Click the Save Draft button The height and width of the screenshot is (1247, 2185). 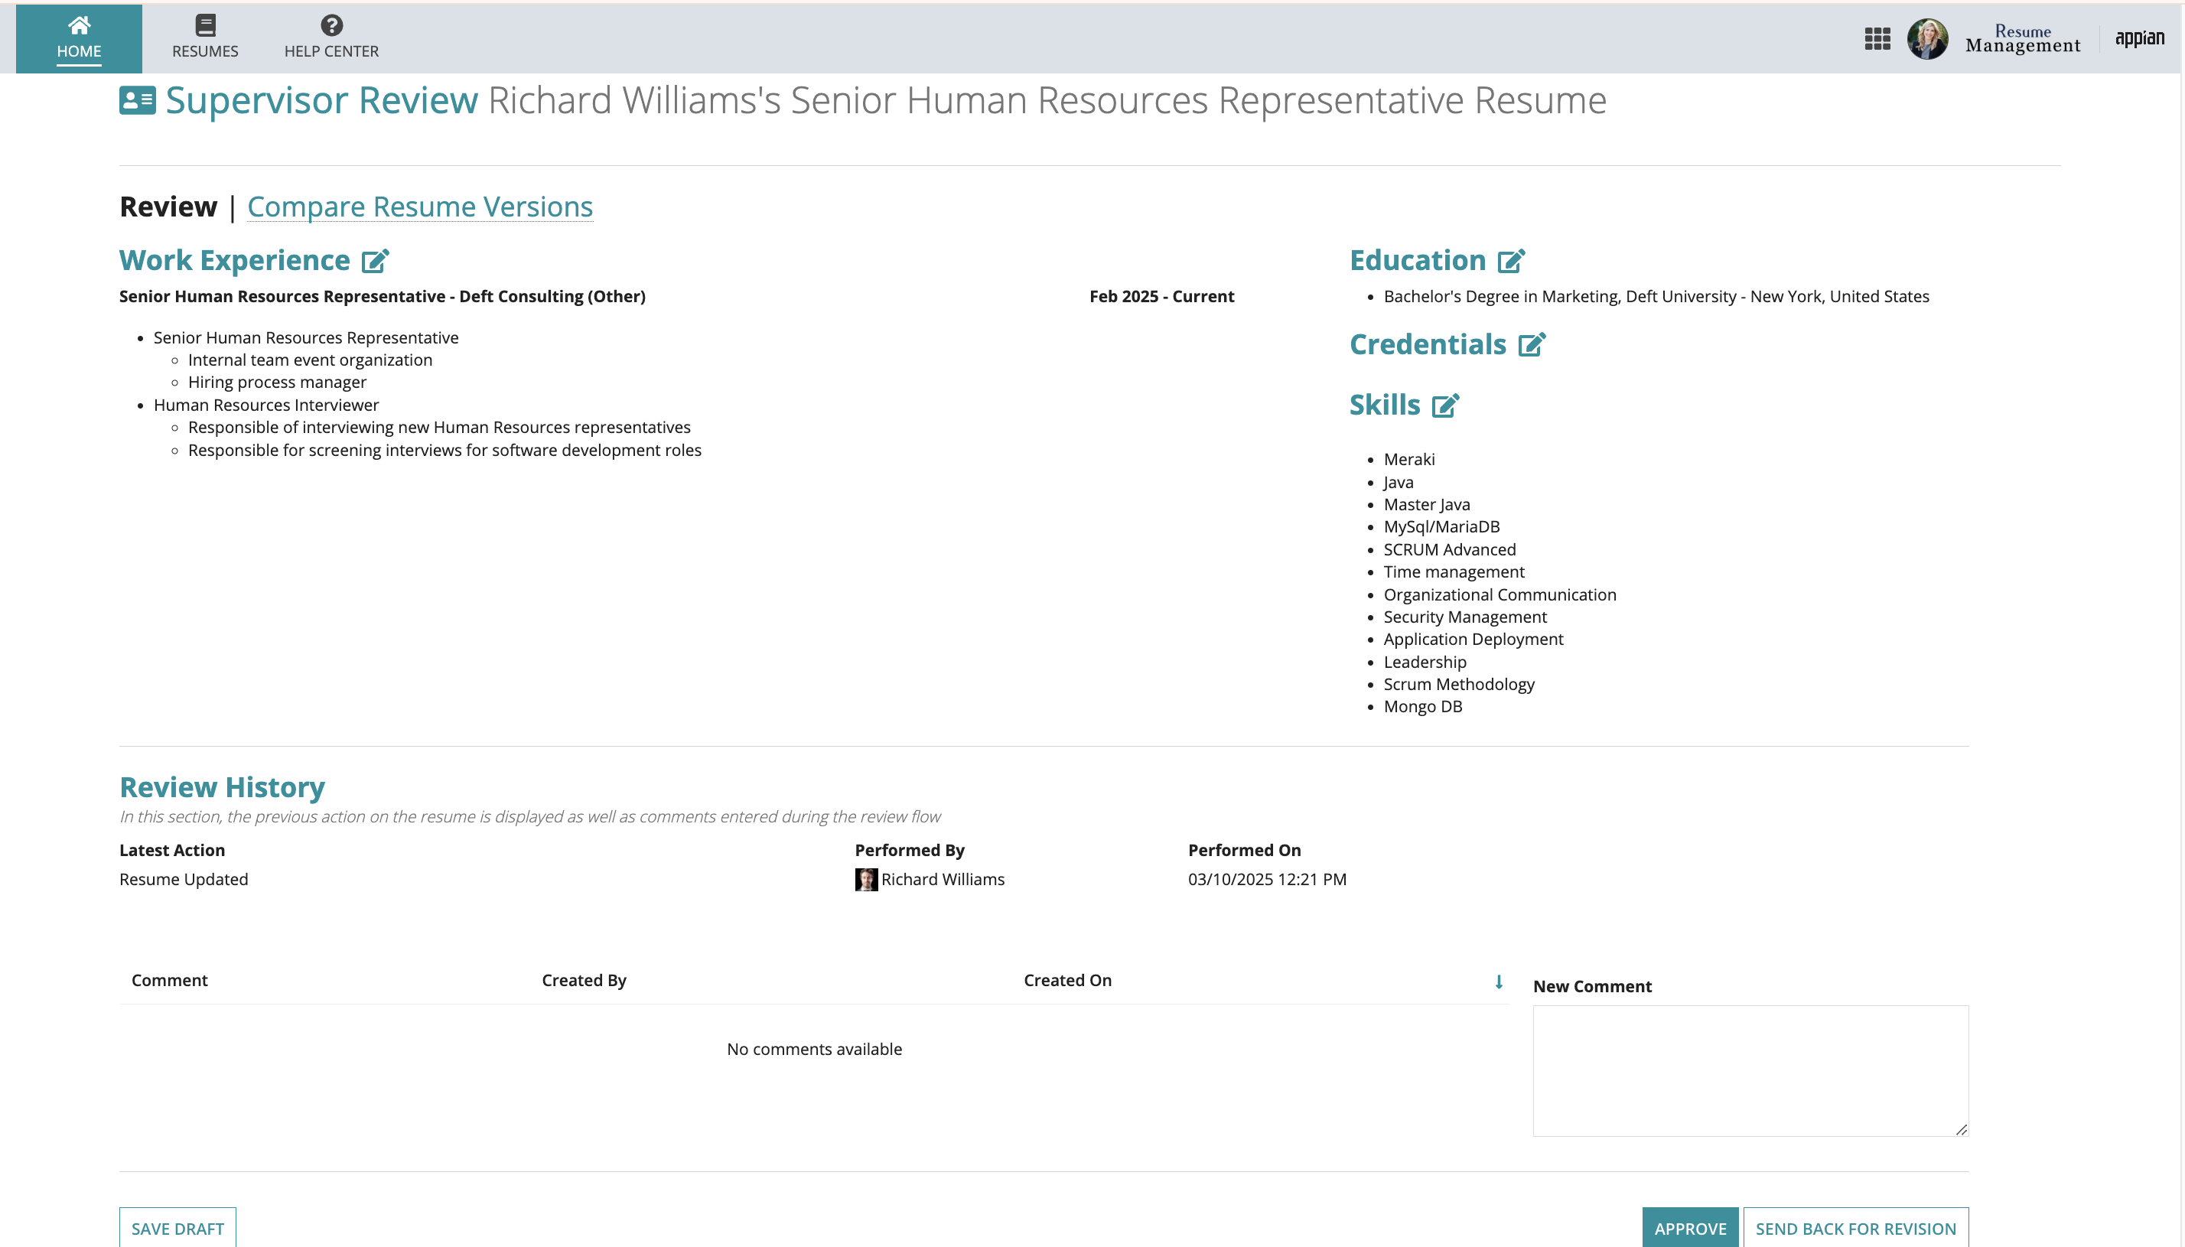(x=177, y=1227)
